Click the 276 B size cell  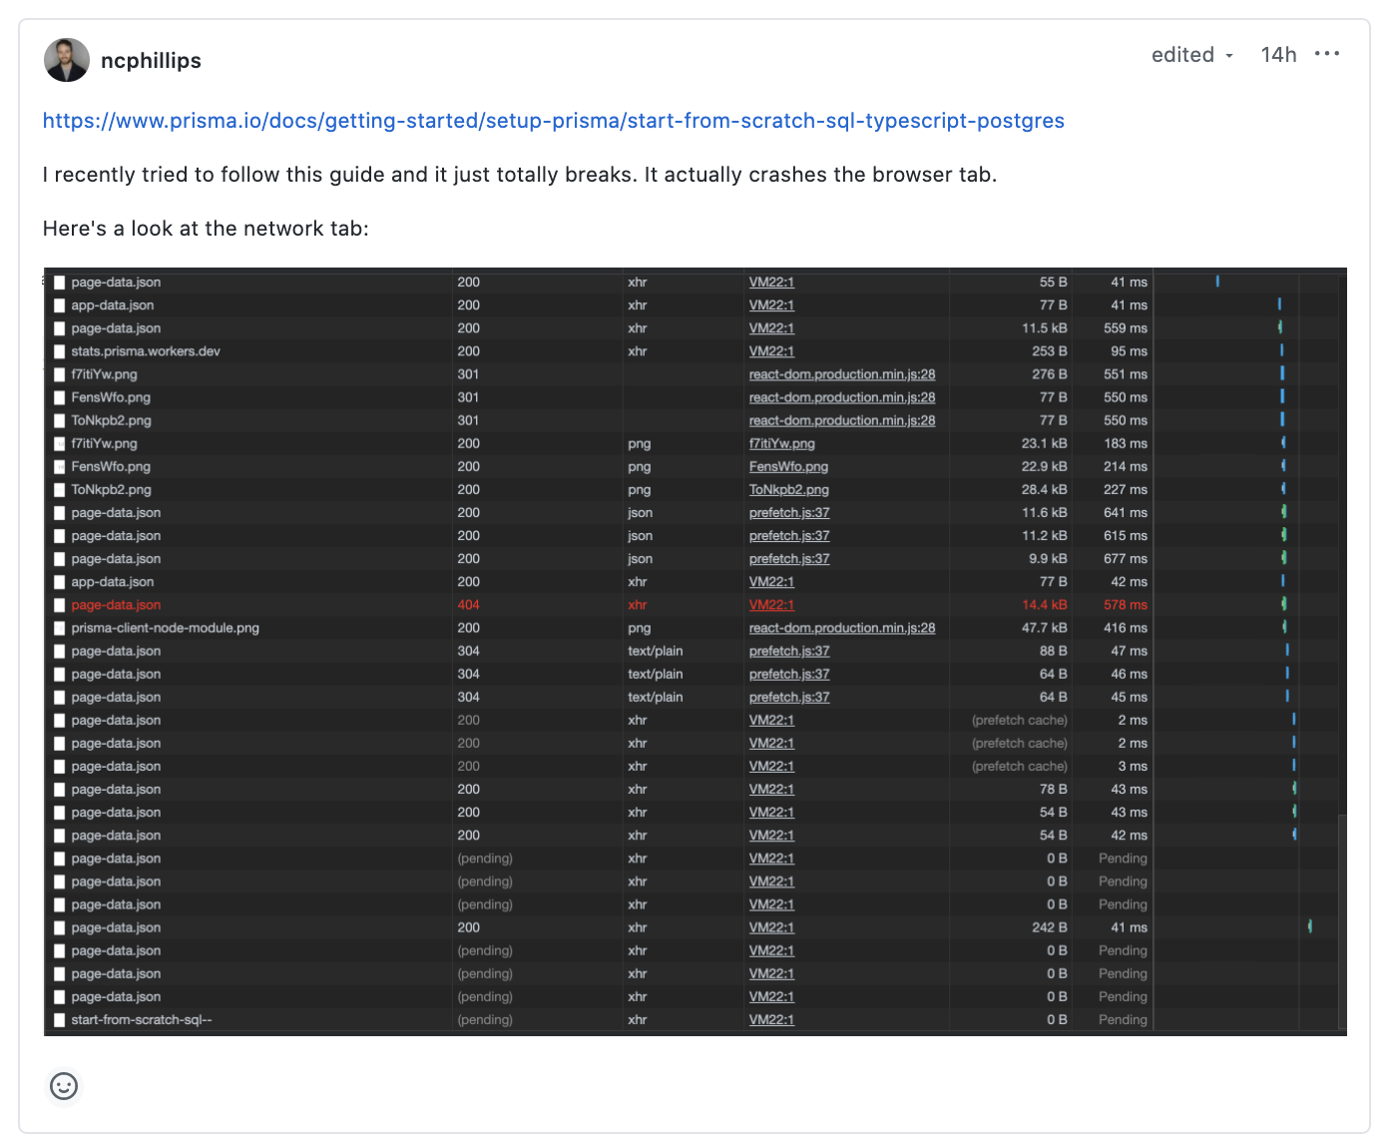click(1050, 374)
